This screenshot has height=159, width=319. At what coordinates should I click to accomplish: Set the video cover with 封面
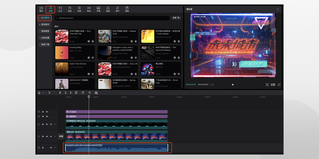[61, 136]
